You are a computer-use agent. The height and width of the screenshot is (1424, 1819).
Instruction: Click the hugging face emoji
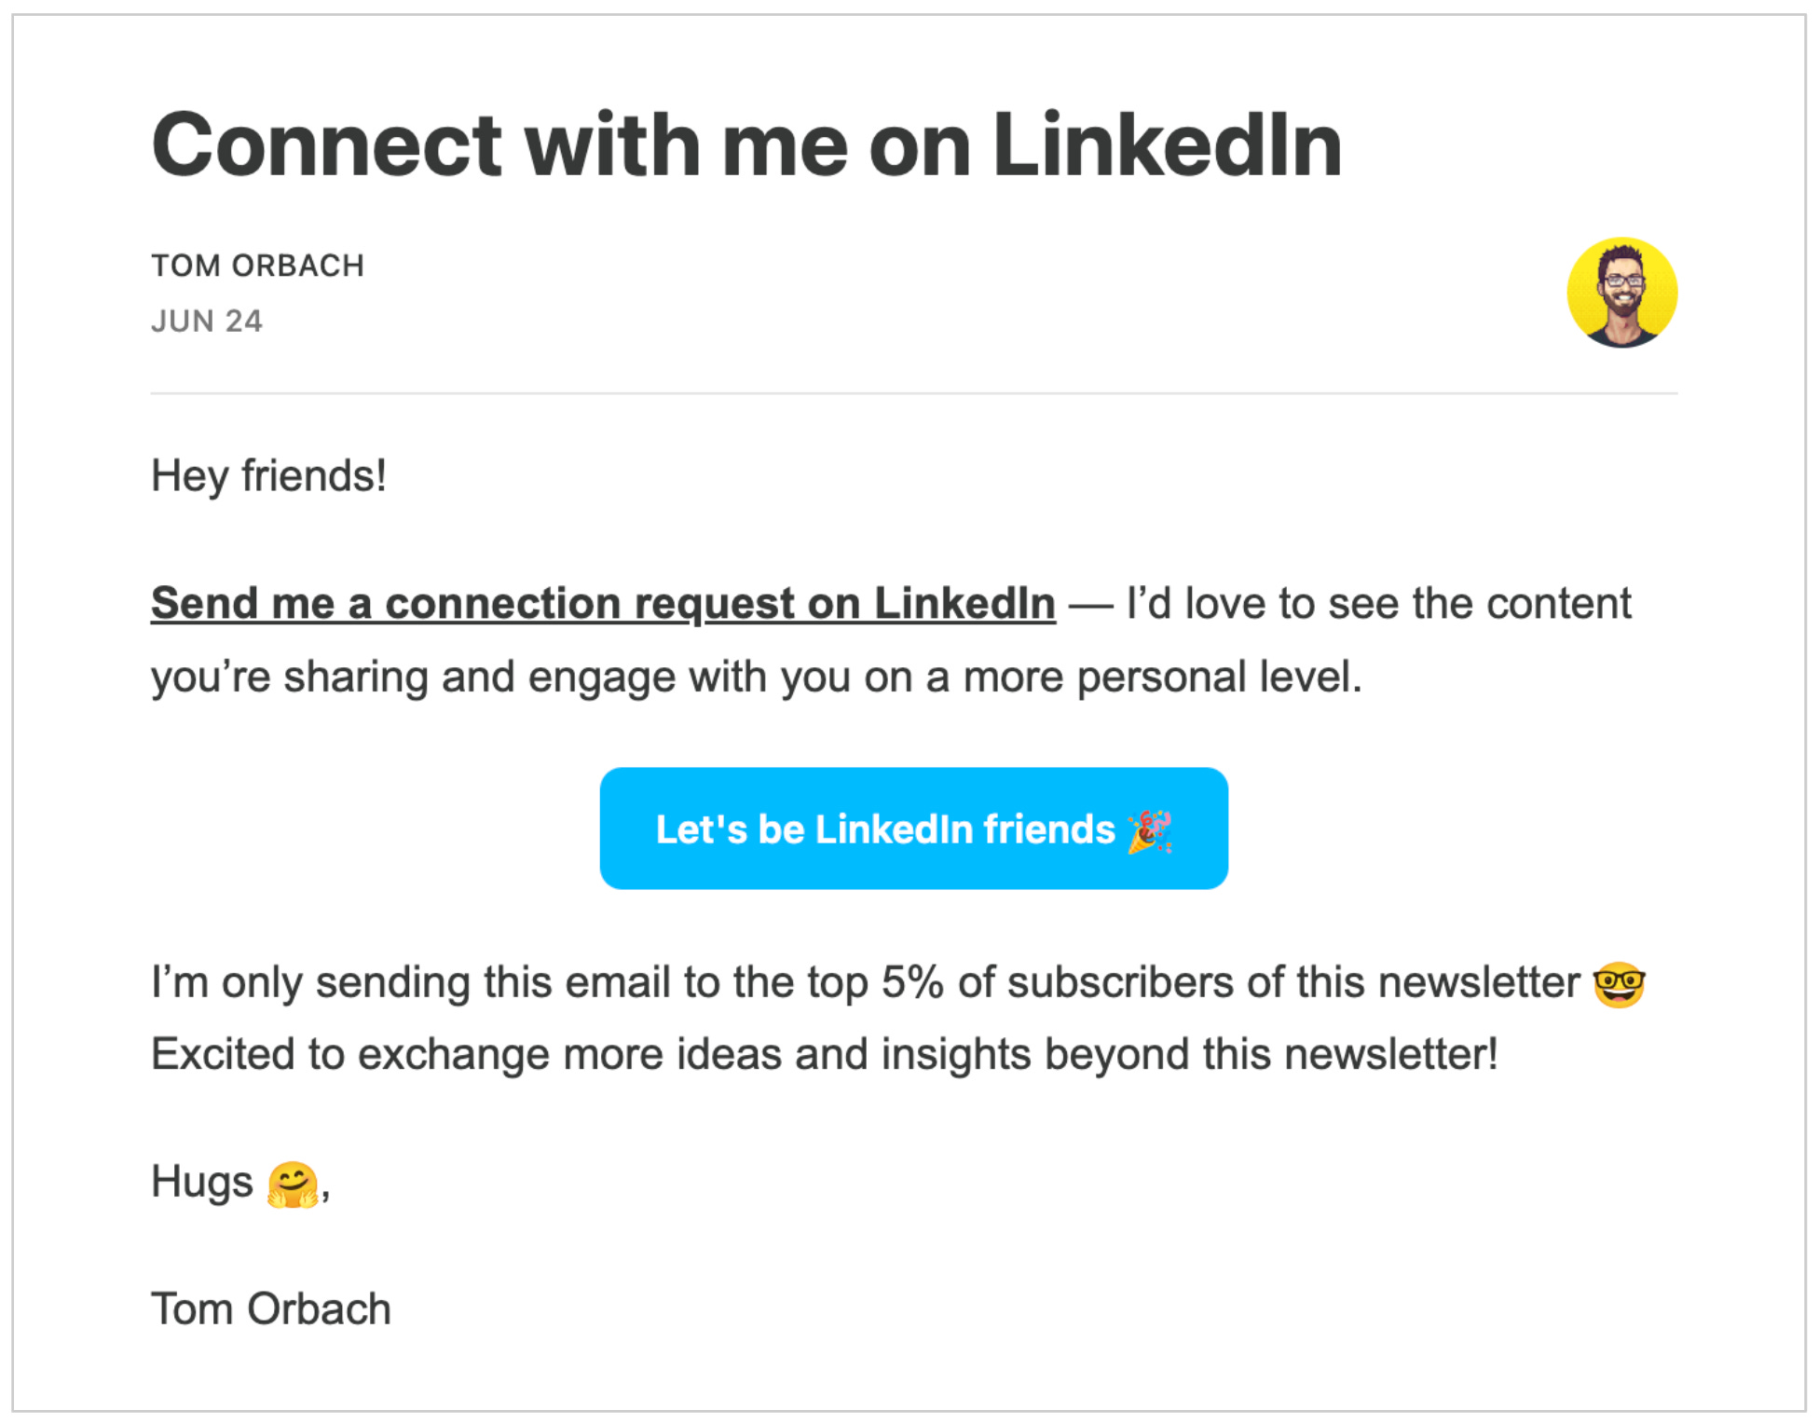(x=293, y=1184)
